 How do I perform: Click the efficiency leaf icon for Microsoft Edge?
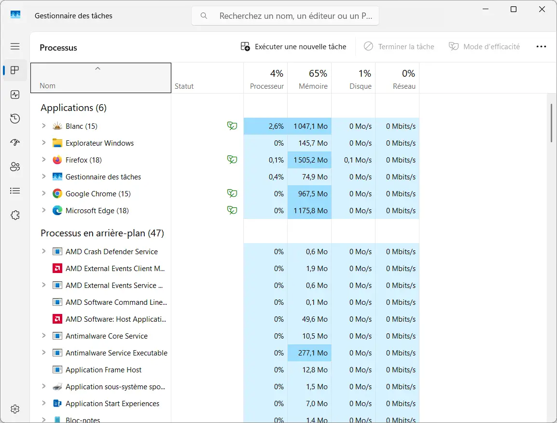(232, 210)
